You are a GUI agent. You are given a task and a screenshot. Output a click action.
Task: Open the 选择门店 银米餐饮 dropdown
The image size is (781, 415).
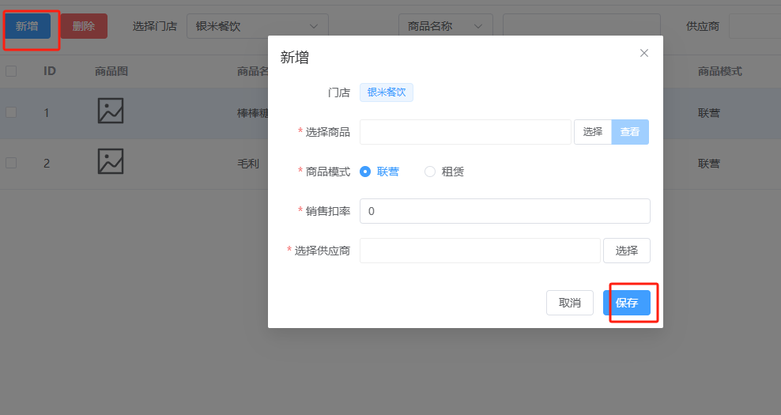(257, 26)
